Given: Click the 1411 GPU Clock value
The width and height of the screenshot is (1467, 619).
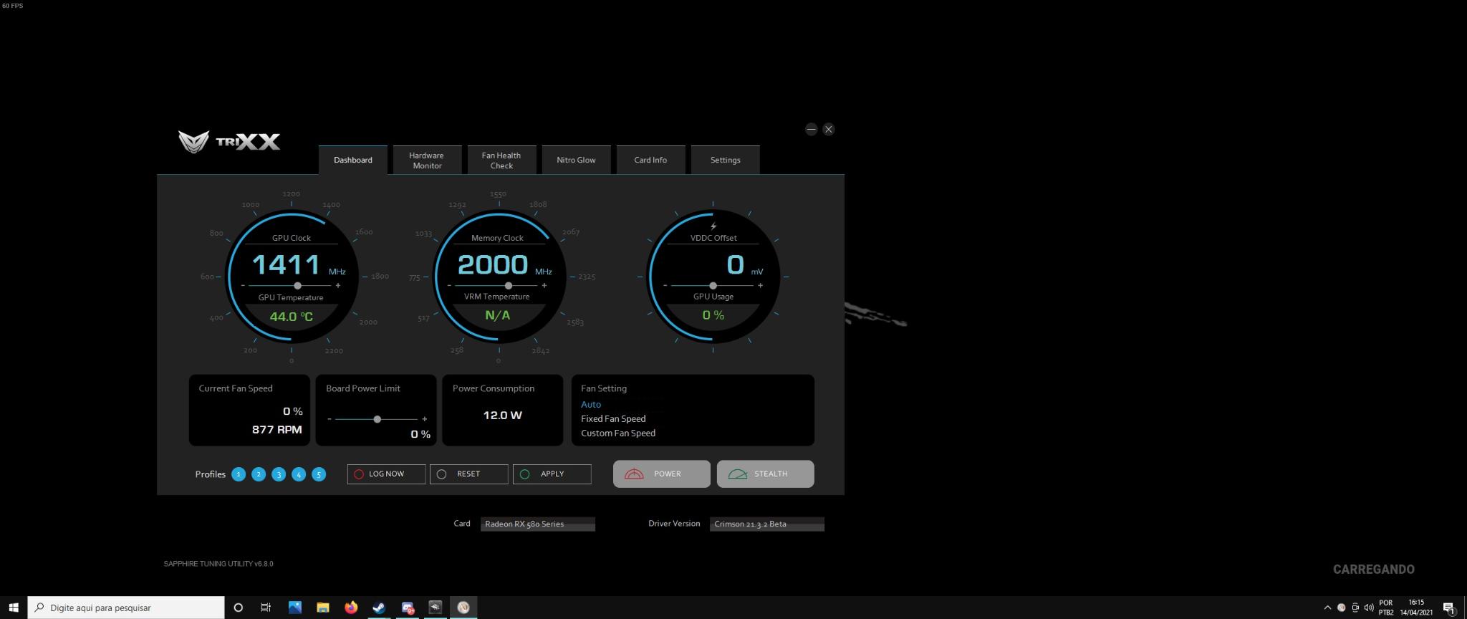Looking at the screenshot, I should [x=286, y=264].
